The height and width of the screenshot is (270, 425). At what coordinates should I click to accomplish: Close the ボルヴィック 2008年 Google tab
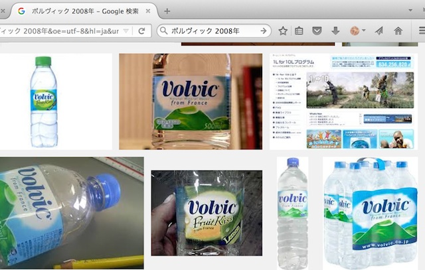point(148,11)
